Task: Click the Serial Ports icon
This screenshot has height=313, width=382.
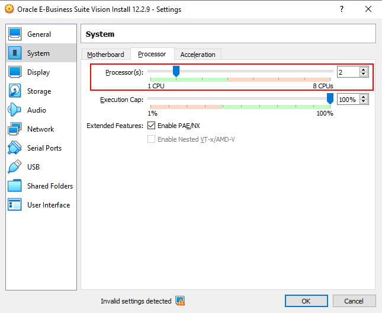Action: (15, 148)
